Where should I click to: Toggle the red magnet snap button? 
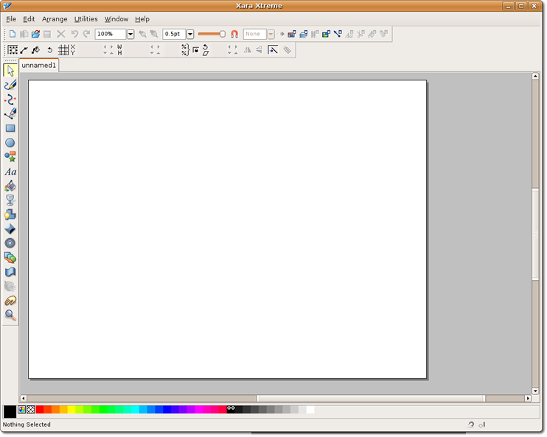coord(234,34)
